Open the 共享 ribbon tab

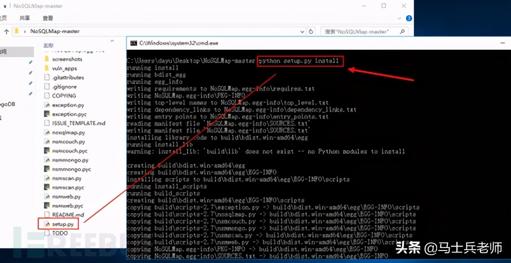tap(25, 18)
